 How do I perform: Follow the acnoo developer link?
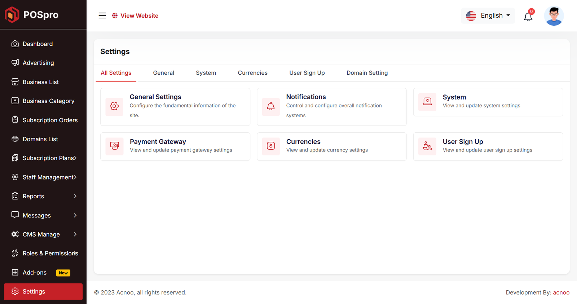click(x=561, y=292)
